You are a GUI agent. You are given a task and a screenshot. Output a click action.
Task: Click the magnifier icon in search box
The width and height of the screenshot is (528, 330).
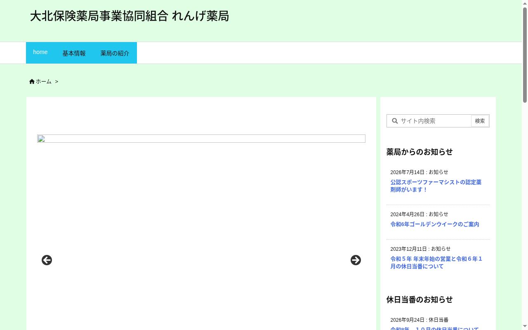[395, 121]
